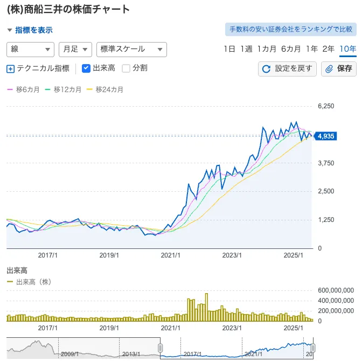
Task: Click the 6,250 price axis label
Action: pos(326,106)
